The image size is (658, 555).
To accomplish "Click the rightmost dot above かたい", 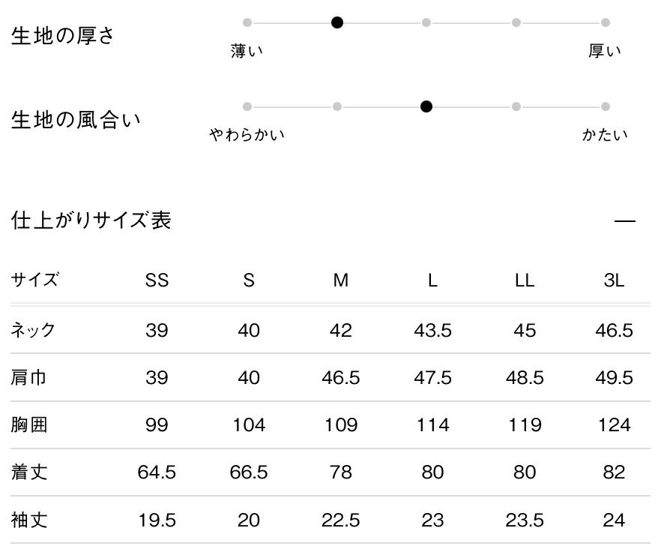I will (606, 106).
